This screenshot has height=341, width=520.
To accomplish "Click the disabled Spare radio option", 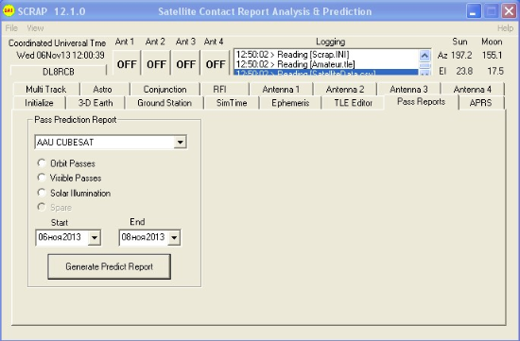I will tap(55, 208).
